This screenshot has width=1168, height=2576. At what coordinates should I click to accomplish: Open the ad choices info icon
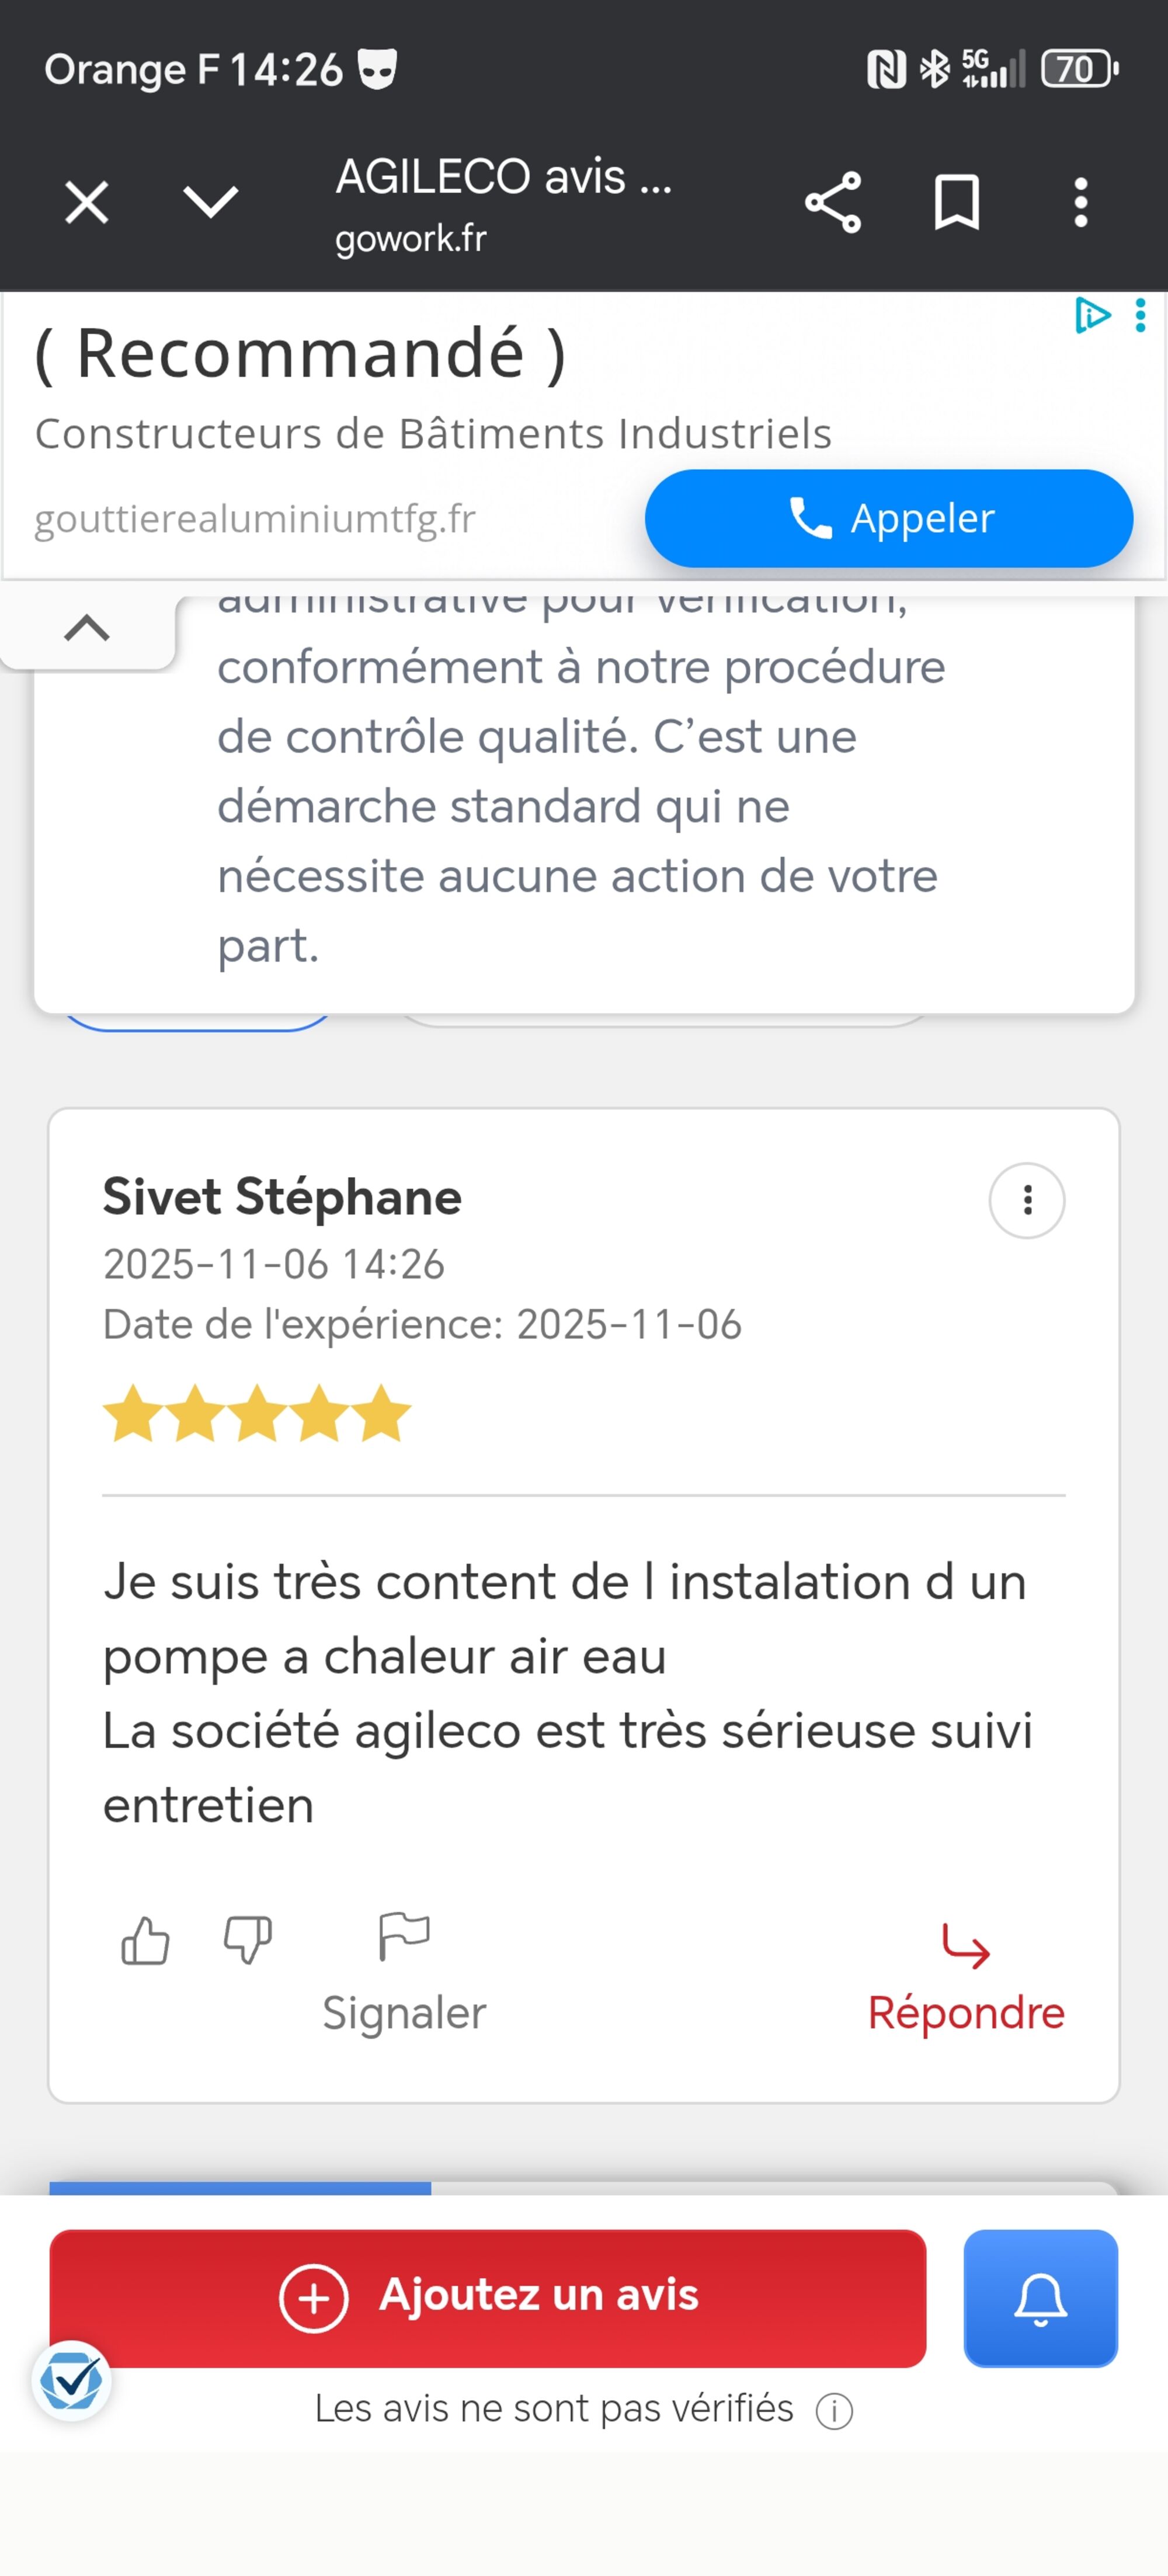[x=1091, y=315]
